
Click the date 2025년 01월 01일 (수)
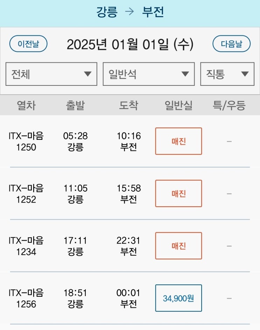(x=130, y=44)
